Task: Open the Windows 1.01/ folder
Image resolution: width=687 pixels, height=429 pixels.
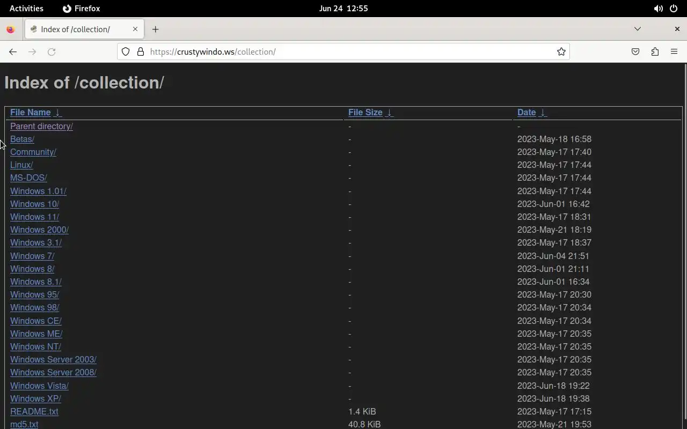Action: tap(38, 191)
